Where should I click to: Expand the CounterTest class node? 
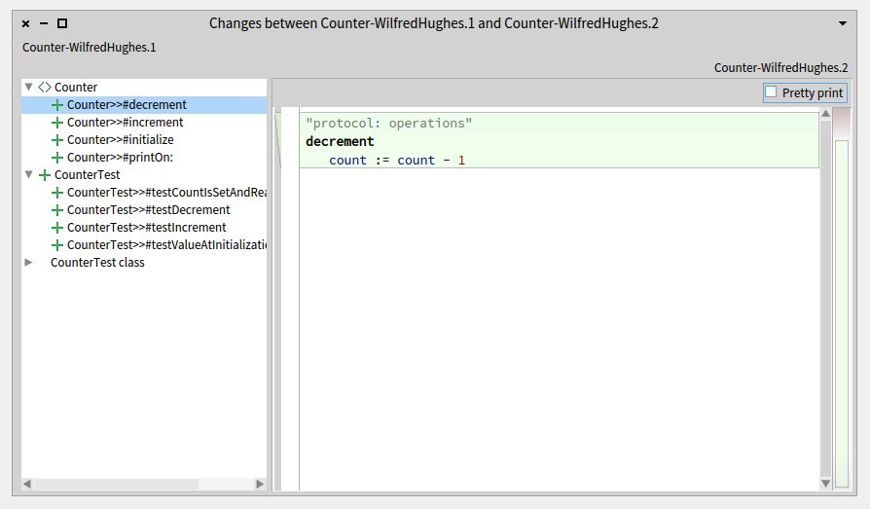pos(28,263)
